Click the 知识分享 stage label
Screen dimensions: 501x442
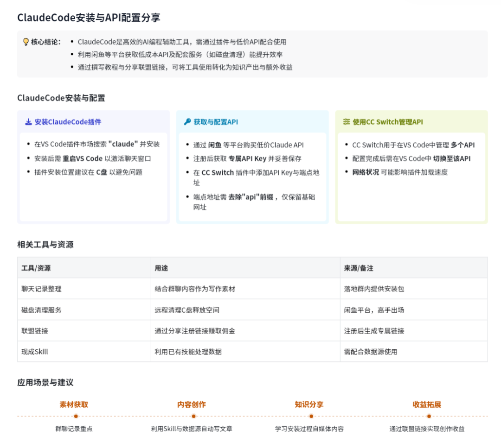pyautogui.click(x=309, y=404)
